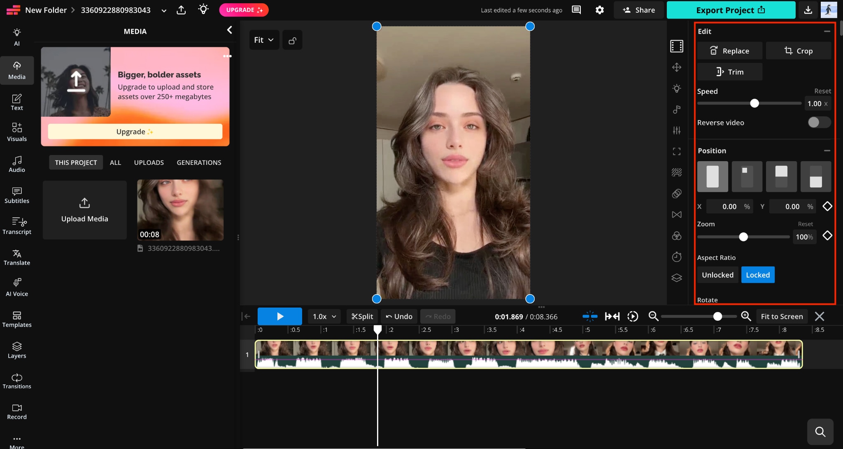Open the Visuals sidebar panel
This screenshot has height=449, width=843.
tap(17, 132)
